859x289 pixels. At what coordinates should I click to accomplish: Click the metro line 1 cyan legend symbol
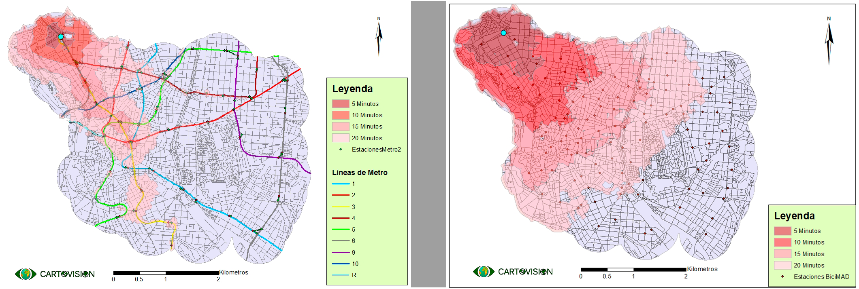pos(341,184)
